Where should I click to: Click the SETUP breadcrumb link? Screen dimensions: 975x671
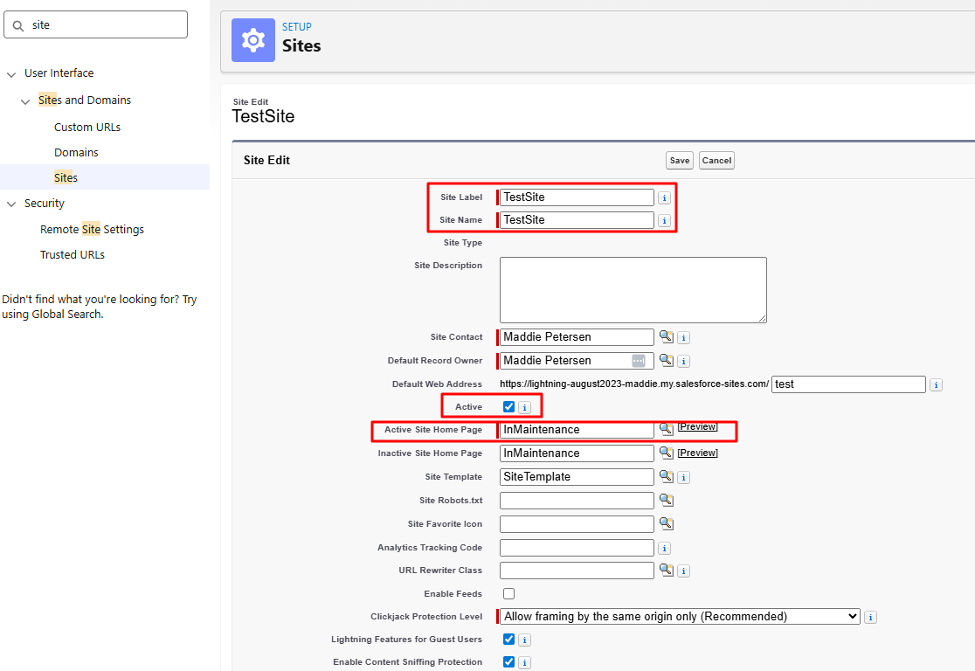(x=296, y=27)
